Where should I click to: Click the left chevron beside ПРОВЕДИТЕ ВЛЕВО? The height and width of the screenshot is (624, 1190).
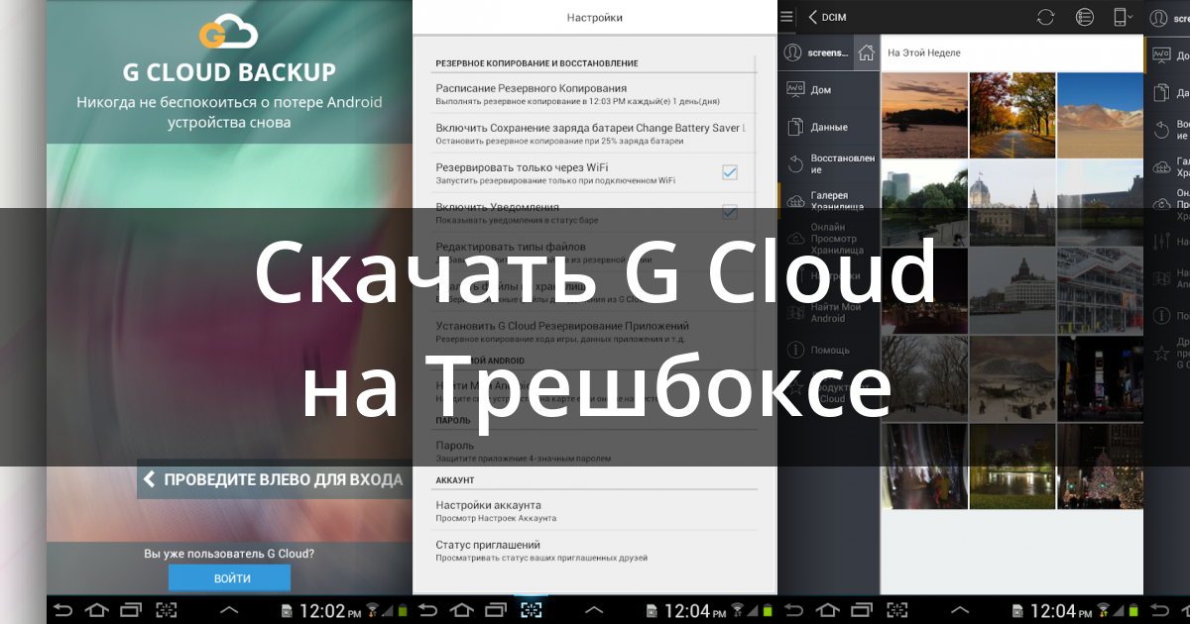tap(150, 479)
